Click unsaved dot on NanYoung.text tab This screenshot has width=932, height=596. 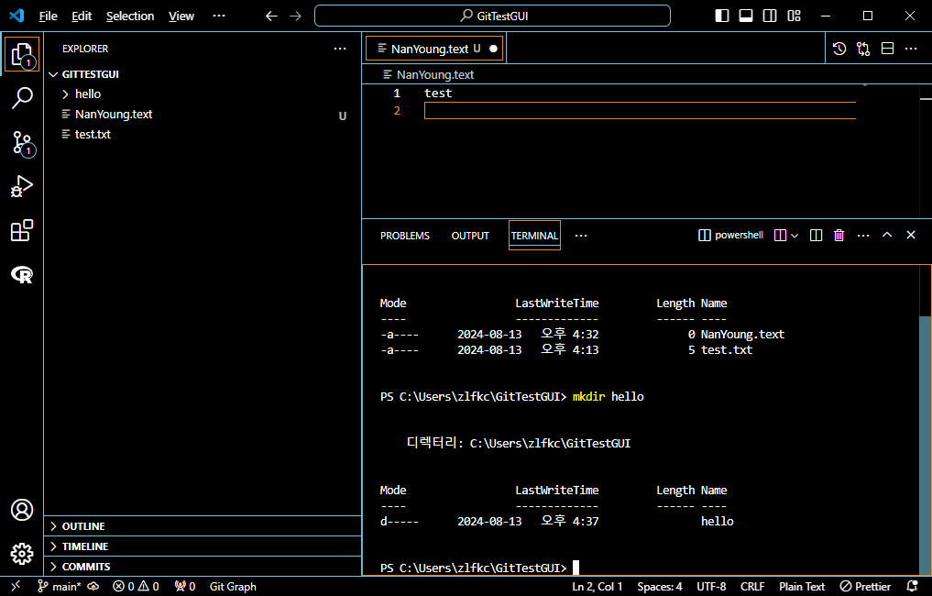coord(493,49)
